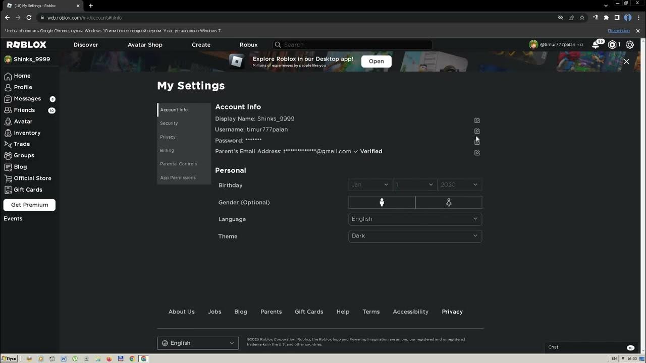Image resolution: width=646 pixels, height=363 pixels.
Task: Open the Chat panel
Action: [x=591, y=347]
